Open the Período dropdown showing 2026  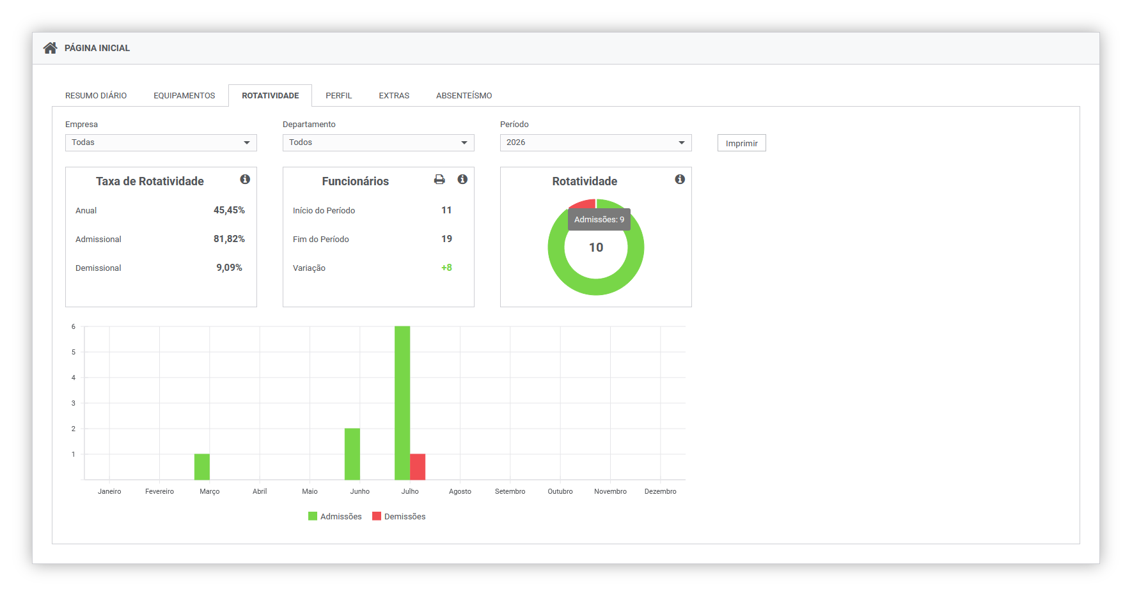[596, 142]
